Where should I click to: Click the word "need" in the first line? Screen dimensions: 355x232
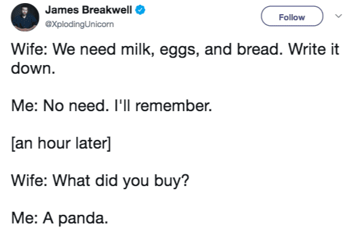point(97,49)
